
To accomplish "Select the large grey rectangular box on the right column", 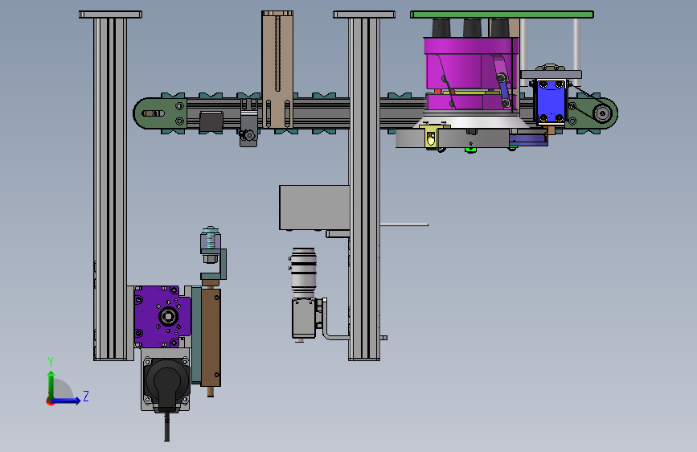I will [x=314, y=208].
